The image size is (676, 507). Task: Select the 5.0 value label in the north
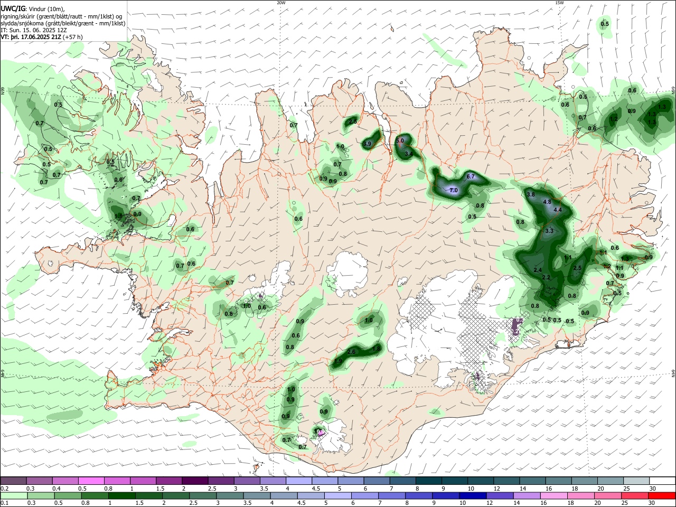click(400, 141)
